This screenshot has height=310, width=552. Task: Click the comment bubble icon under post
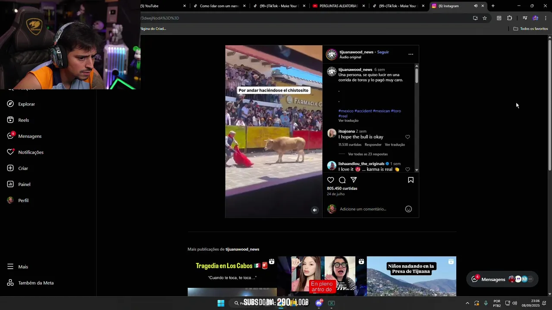pos(342,180)
